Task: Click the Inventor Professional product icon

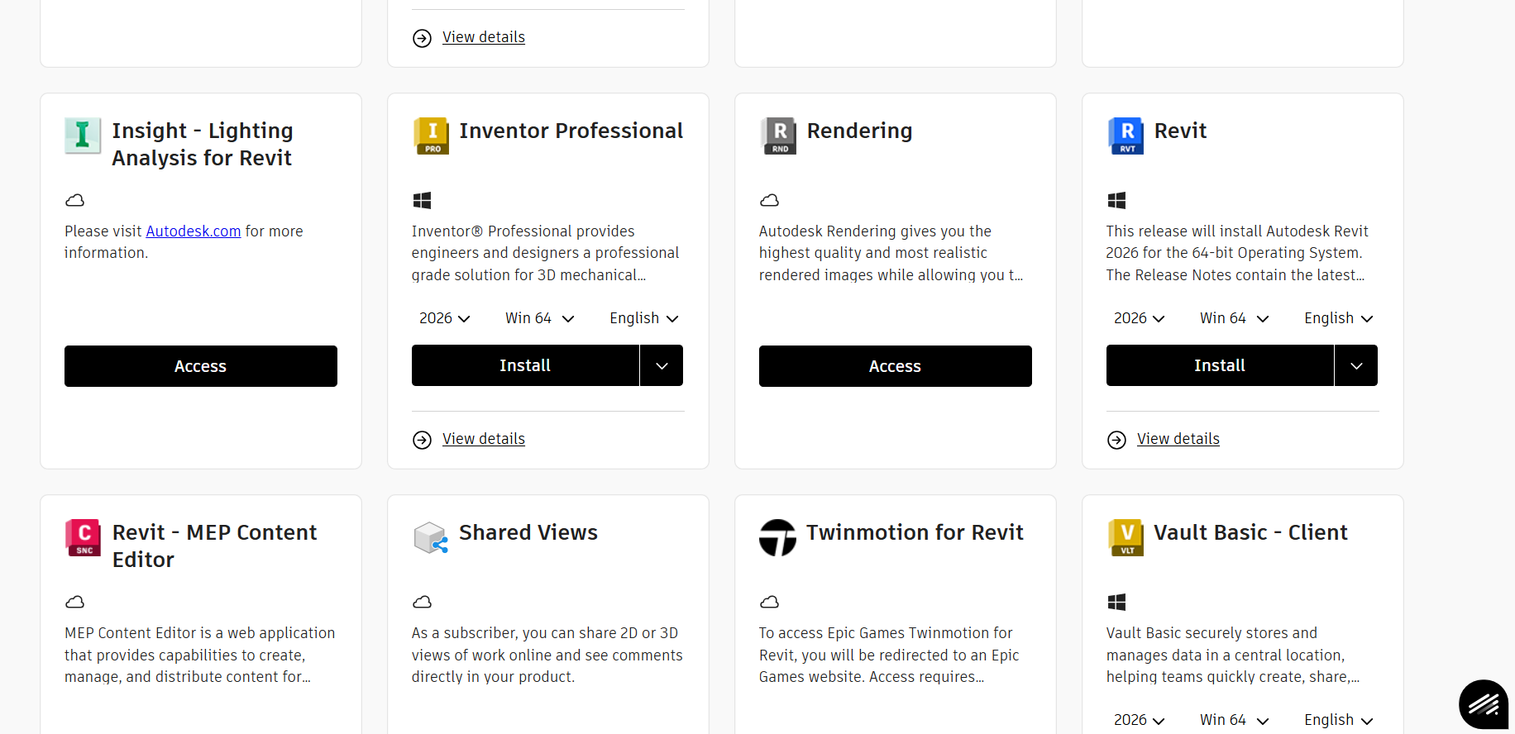Action: point(431,136)
